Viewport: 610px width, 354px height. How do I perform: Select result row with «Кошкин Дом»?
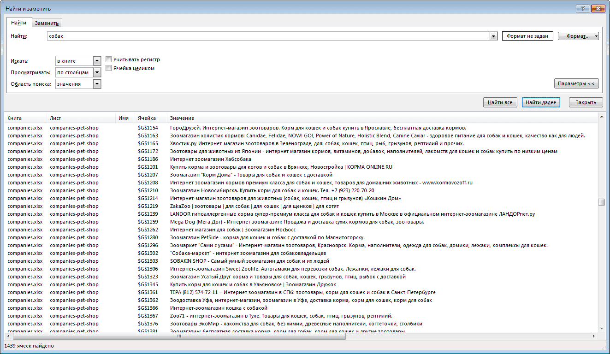coord(301,198)
